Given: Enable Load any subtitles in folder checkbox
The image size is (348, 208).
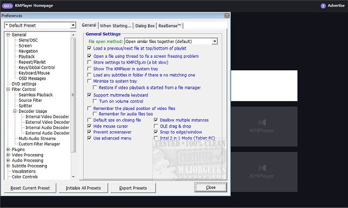Looking at the screenshot, I should coord(89,75).
